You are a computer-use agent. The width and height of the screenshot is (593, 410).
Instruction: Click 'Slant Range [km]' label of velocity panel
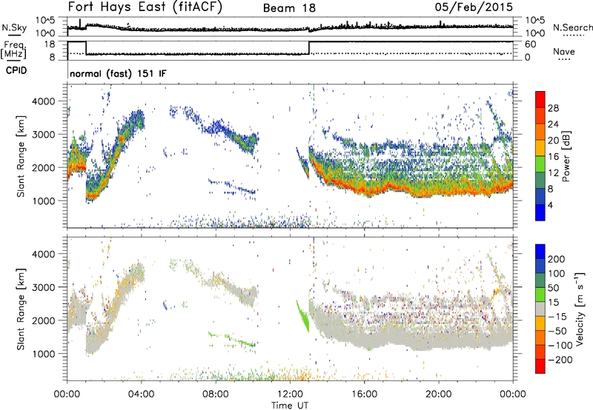21,309
